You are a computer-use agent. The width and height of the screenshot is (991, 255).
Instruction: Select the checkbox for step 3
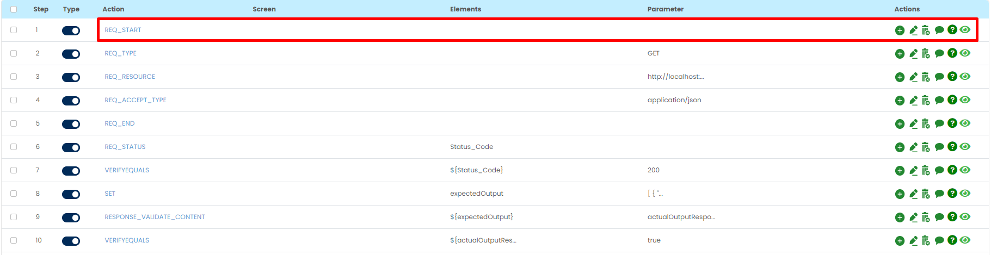point(14,77)
